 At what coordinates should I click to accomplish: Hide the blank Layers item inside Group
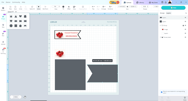pos(185,33)
